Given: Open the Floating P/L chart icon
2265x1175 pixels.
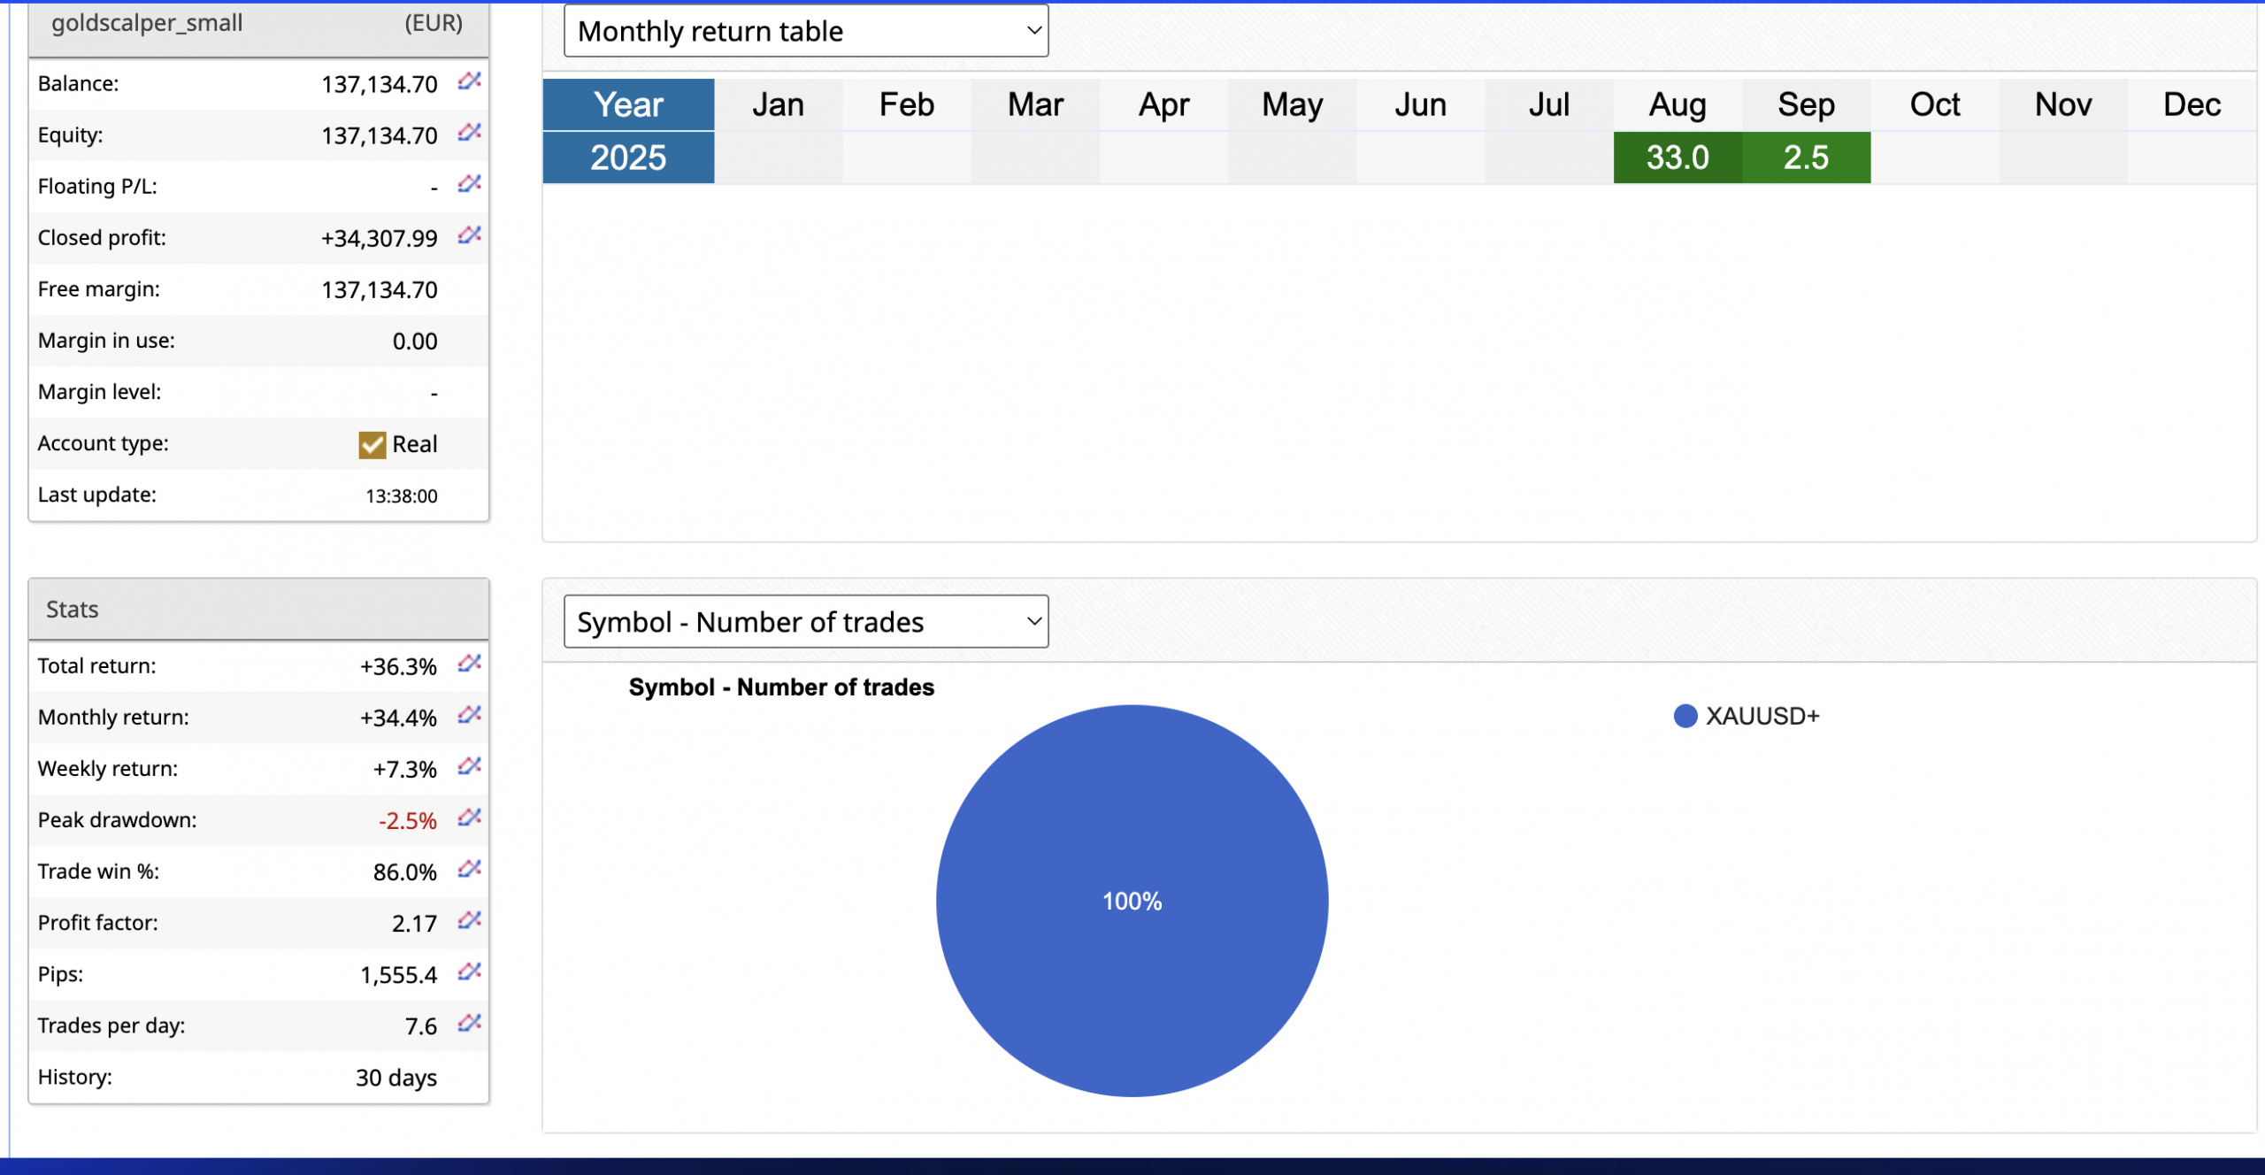Looking at the screenshot, I should tap(469, 184).
